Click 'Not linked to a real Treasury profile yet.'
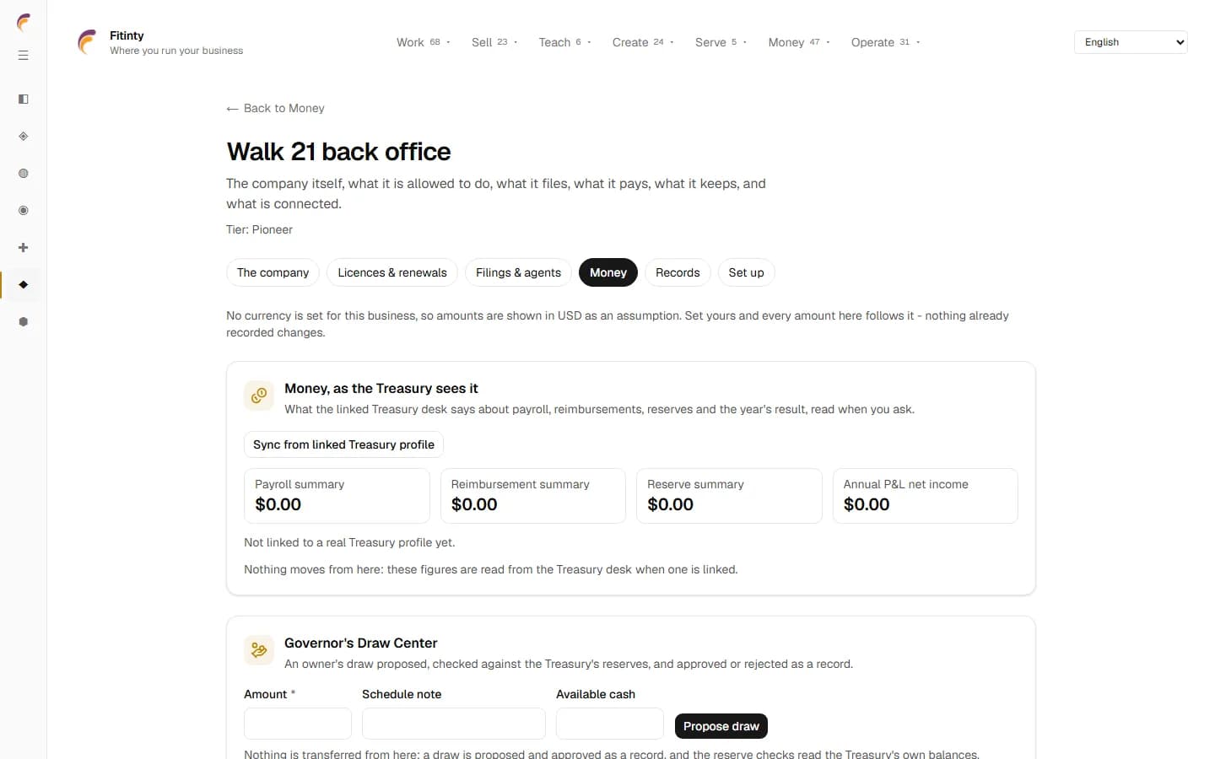The image size is (1215, 759). [349, 542]
